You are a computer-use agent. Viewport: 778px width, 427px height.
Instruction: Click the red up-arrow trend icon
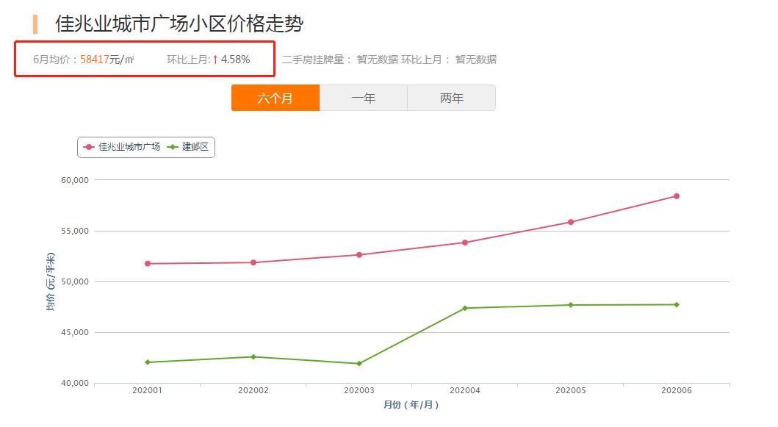pos(215,60)
